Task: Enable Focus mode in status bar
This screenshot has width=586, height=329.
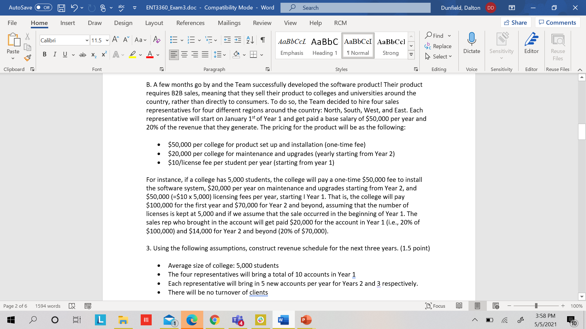Action: (x=435, y=306)
